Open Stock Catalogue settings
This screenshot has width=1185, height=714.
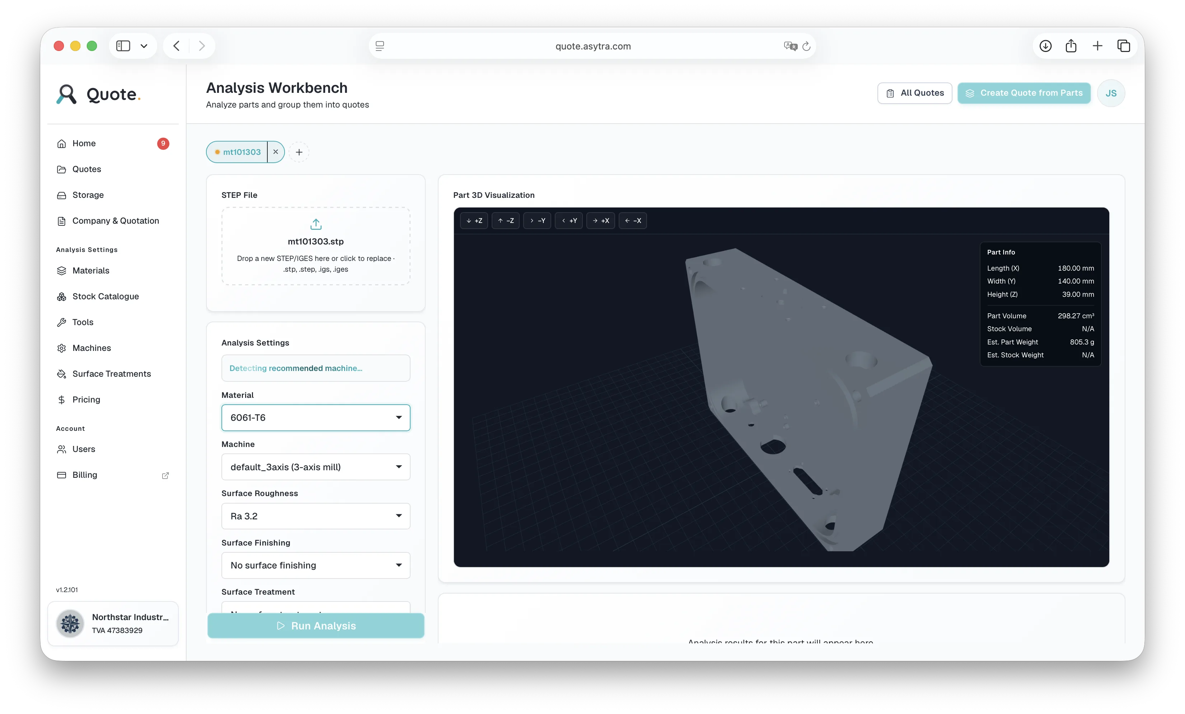(x=113, y=296)
